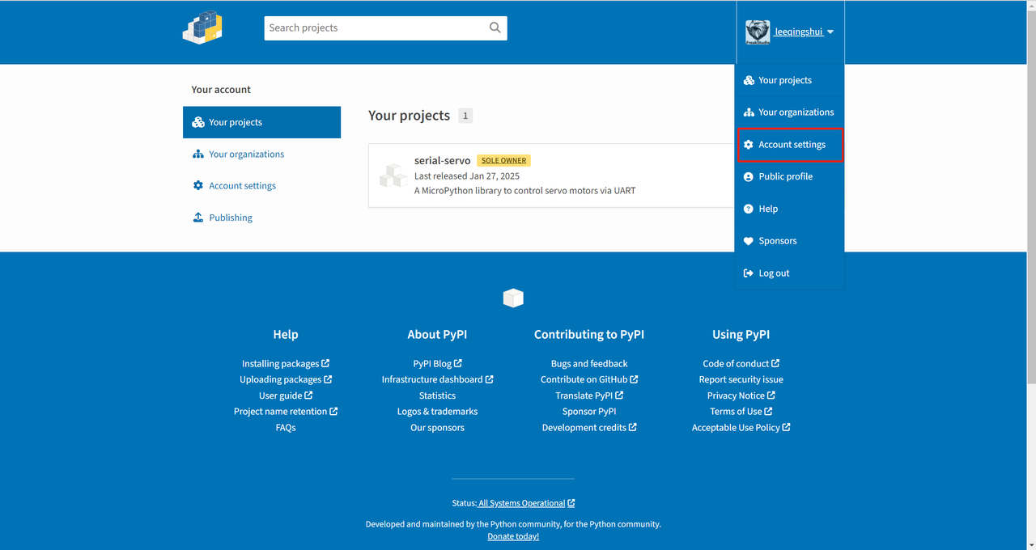Open Sponsors in the user dropdown

(x=790, y=241)
